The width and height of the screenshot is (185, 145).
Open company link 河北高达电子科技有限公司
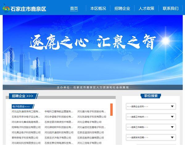click(26, 132)
